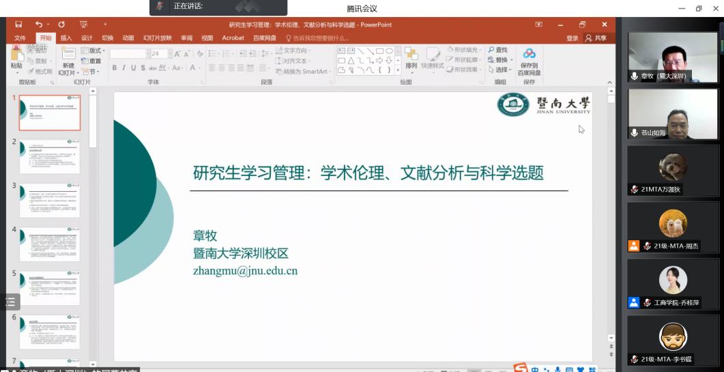Image resolution: width=724 pixels, height=372 pixels.
Task: Click the Decrease Font Size icon
Action: [187, 54]
